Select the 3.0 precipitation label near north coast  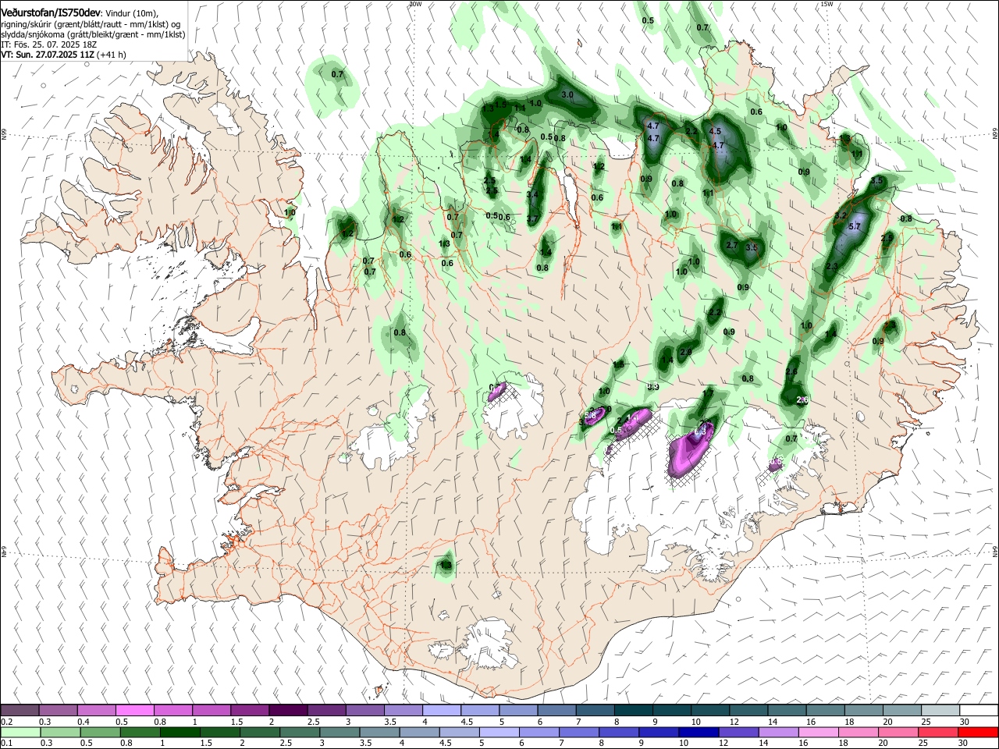tap(567, 94)
